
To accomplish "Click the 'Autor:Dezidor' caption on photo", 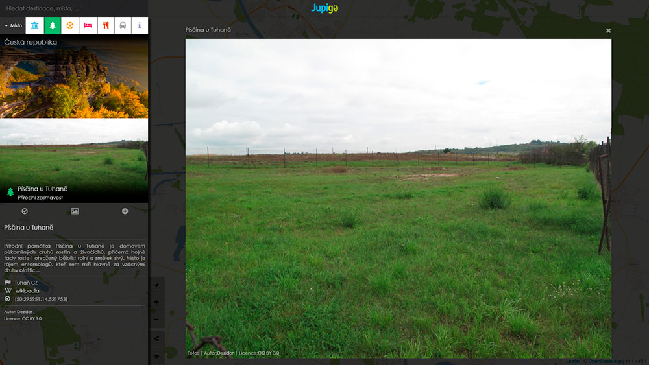I will [x=219, y=353].
